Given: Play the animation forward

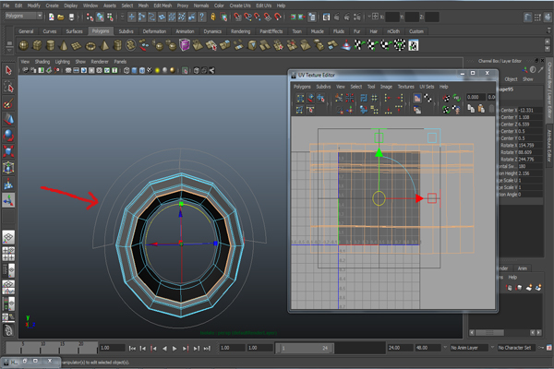Looking at the screenshot, I should [x=175, y=349].
